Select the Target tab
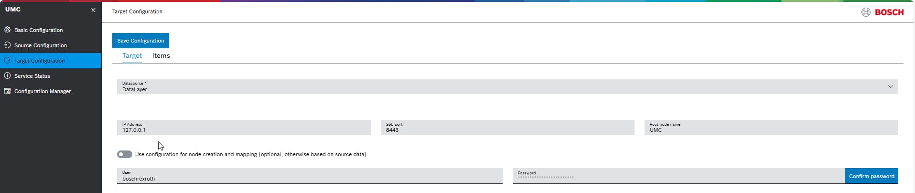 coord(132,55)
